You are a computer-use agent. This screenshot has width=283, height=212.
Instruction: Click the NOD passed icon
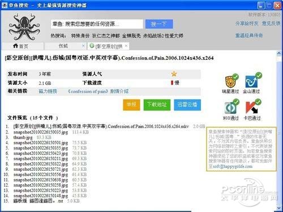[x=231, y=107]
